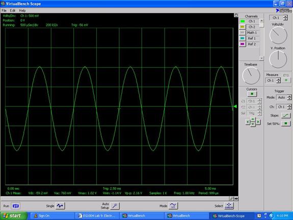This screenshot has height=220, width=293.
Task: Toggle the Cursors enable button
Action: 252,94
